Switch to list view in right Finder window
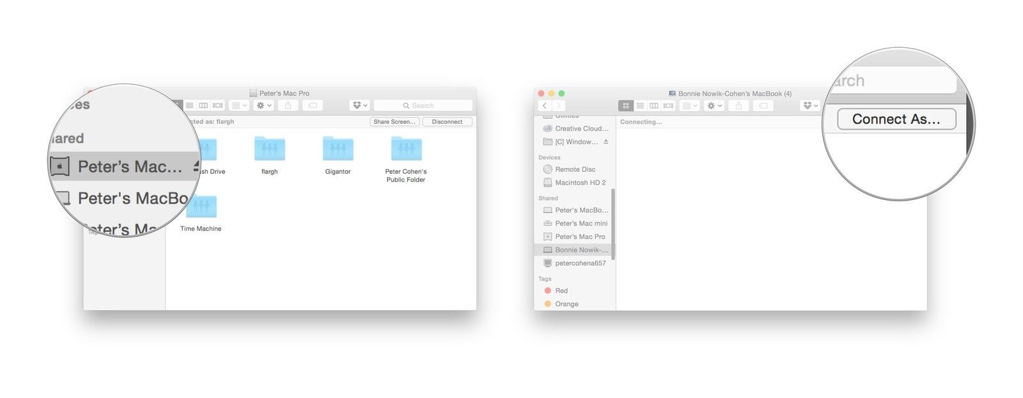 tap(640, 106)
